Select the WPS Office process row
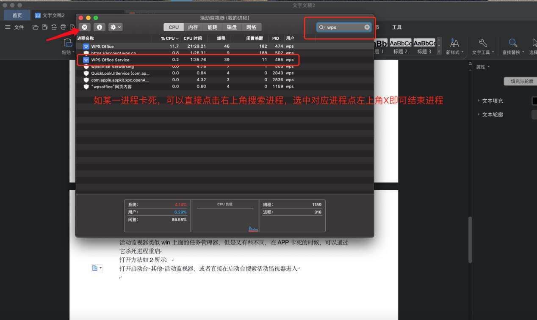The width and height of the screenshot is (537, 320). point(224,46)
